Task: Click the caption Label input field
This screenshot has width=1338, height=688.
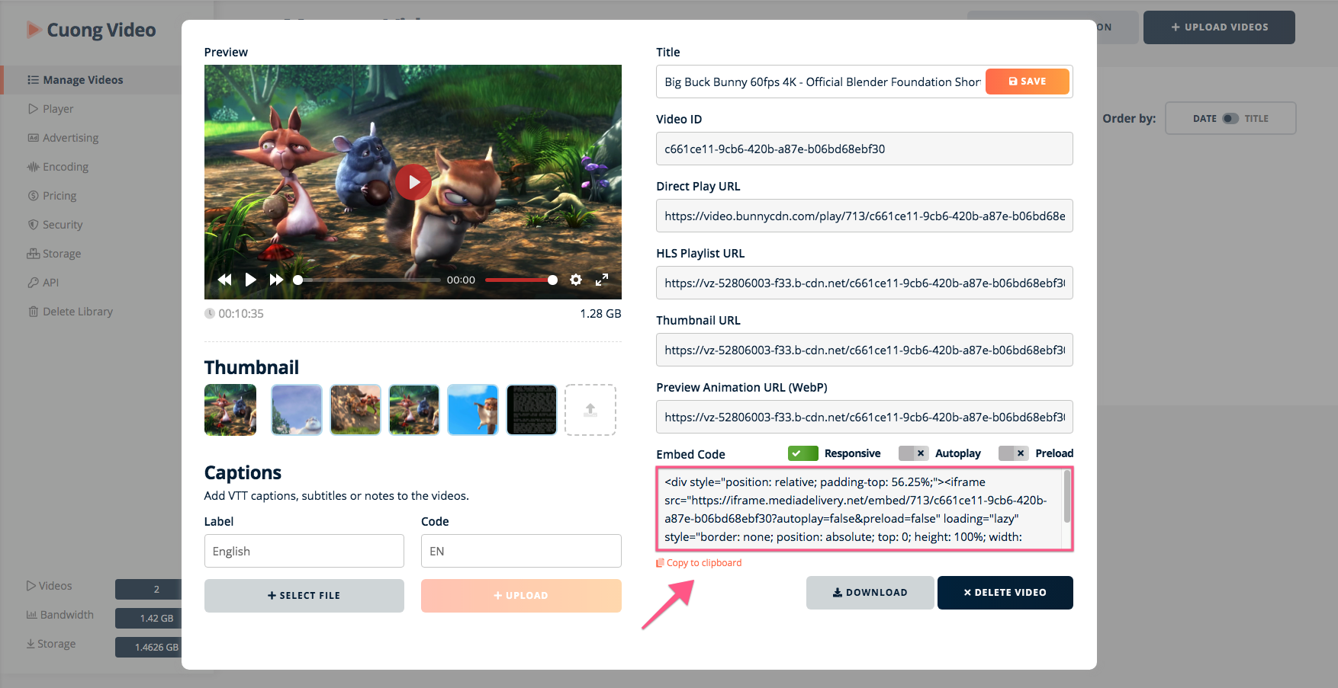Action: click(304, 551)
